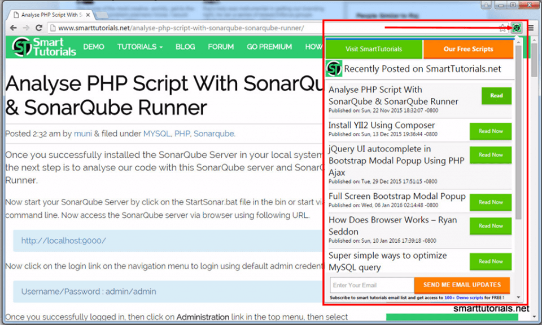Click Visit SmartTutorials button in popup
Screen dimensions: 542x325
(374, 49)
